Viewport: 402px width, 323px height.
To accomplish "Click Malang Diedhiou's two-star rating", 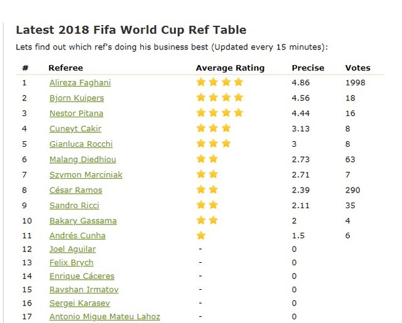I will point(207,159).
